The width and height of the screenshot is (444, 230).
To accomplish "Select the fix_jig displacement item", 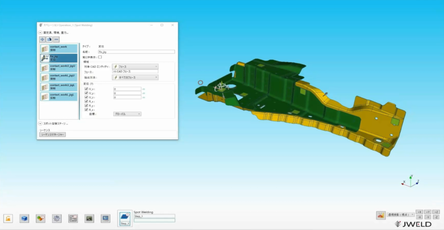I will pos(58,58).
